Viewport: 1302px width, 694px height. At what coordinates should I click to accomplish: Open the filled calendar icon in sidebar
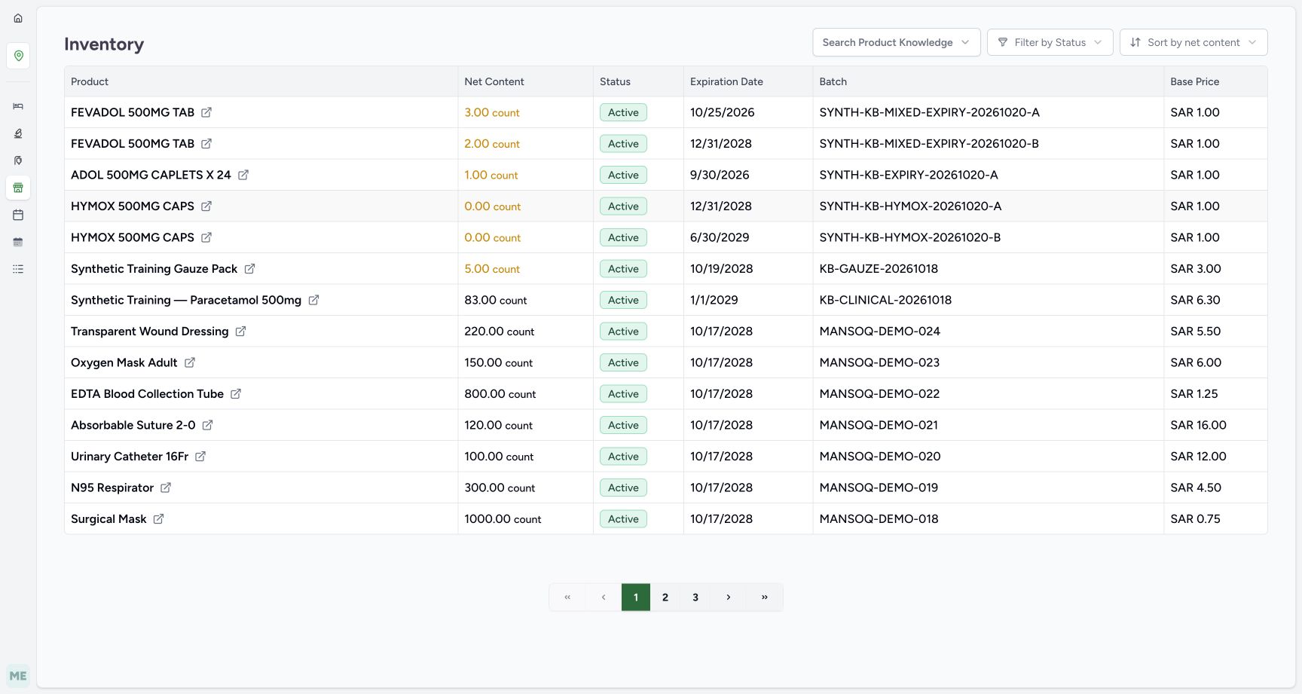18,242
